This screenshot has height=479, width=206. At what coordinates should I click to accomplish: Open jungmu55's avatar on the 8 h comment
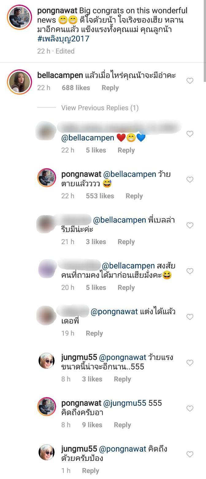pyautogui.click(x=47, y=361)
